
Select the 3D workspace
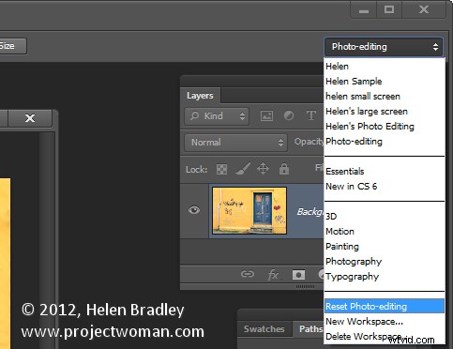(x=385, y=217)
